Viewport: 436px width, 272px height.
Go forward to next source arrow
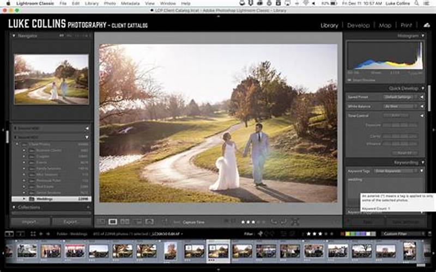(x=48, y=234)
